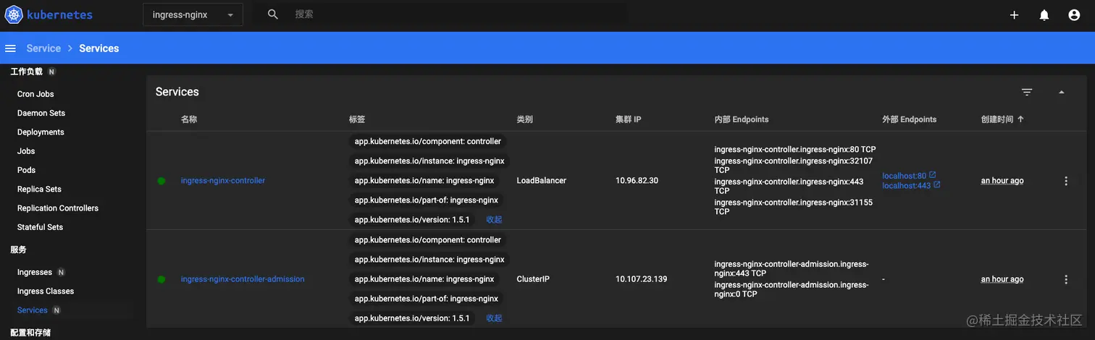Click 收起 in ingress-nginx-controller row

coord(494,219)
